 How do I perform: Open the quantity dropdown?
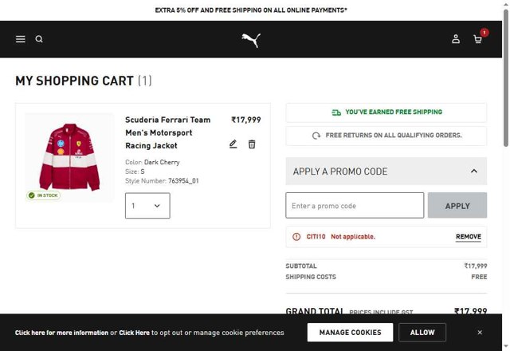[147, 206]
